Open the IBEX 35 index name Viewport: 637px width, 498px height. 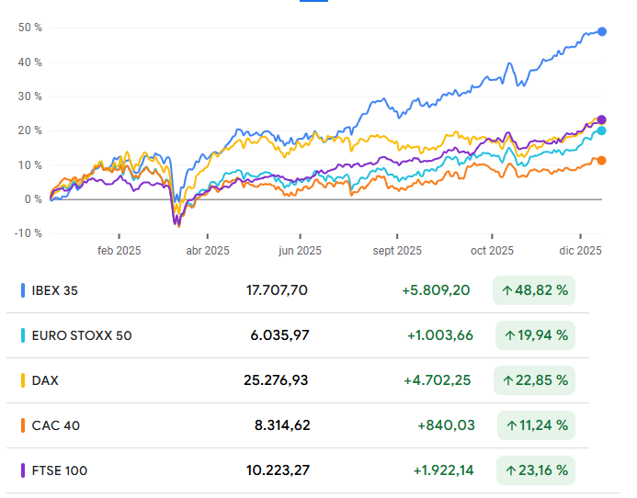pyautogui.click(x=55, y=290)
